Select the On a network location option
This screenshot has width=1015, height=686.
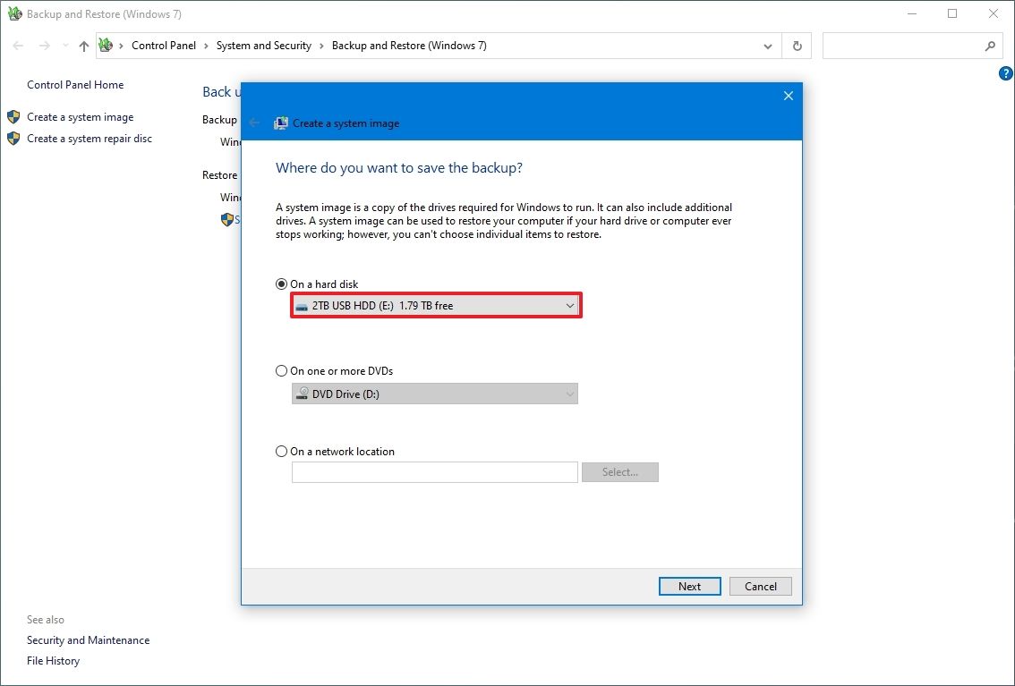click(x=282, y=452)
